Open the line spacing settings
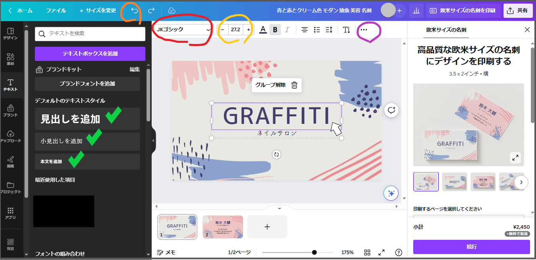The width and height of the screenshot is (536, 260). point(329,30)
